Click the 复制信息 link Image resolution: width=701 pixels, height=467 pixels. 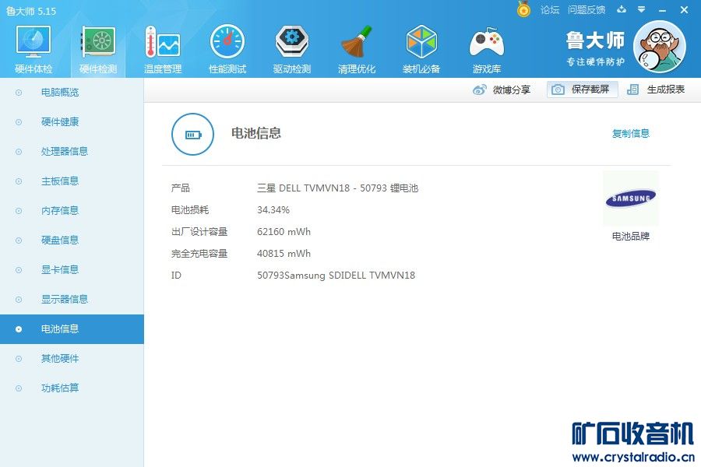pyautogui.click(x=630, y=133)
